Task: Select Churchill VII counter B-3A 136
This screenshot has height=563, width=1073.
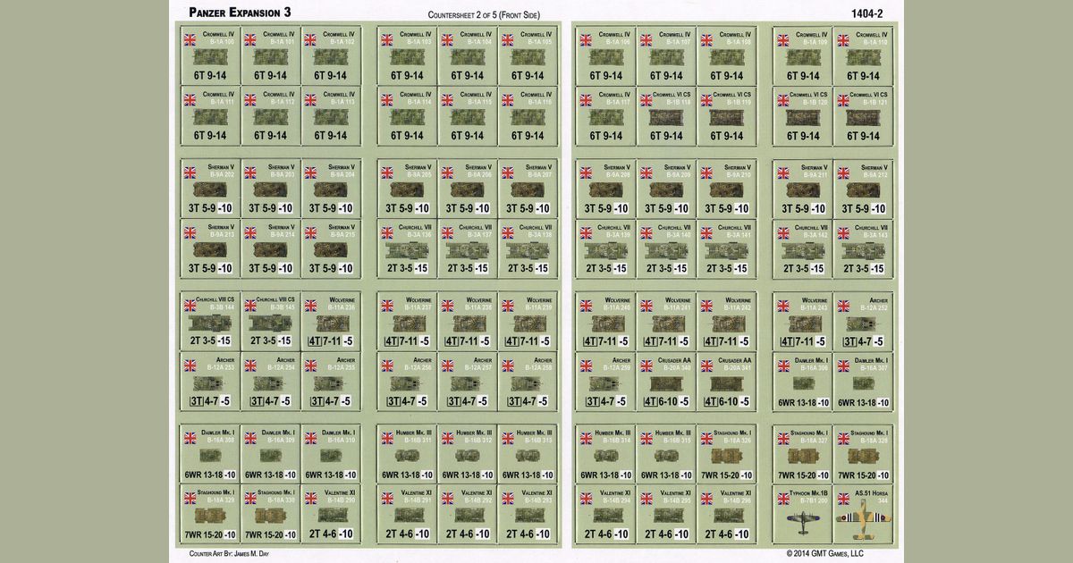Action: coord(406,248)
